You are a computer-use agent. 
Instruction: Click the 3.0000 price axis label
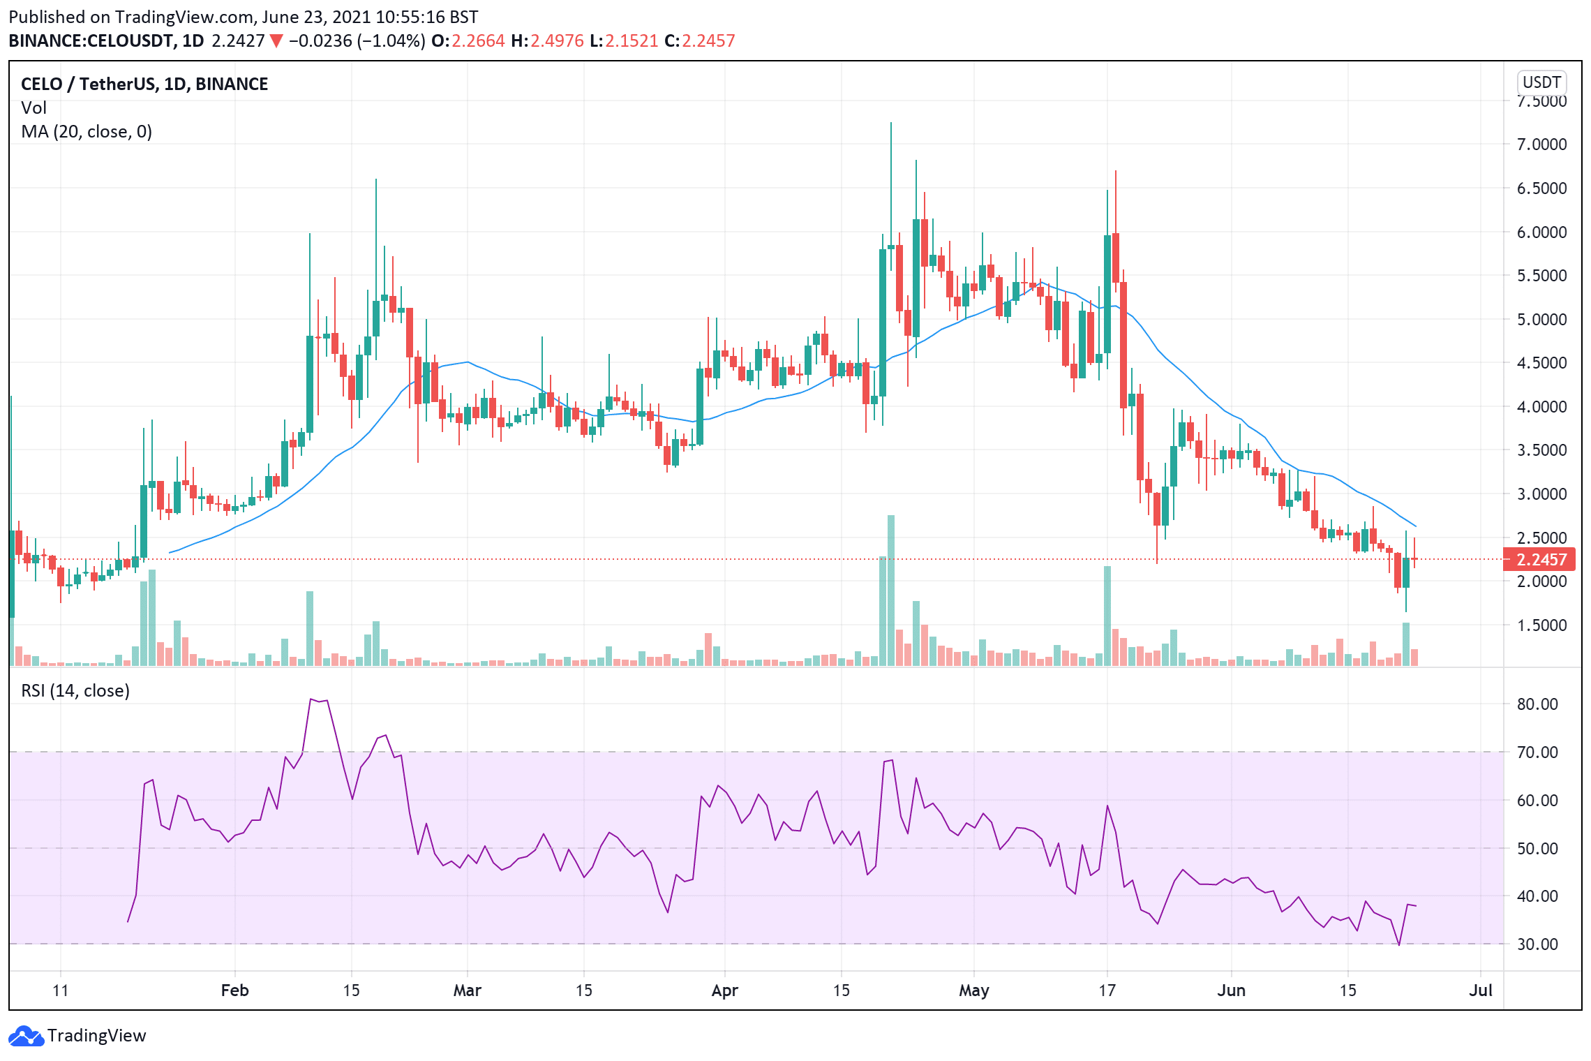pos(1541,494)
